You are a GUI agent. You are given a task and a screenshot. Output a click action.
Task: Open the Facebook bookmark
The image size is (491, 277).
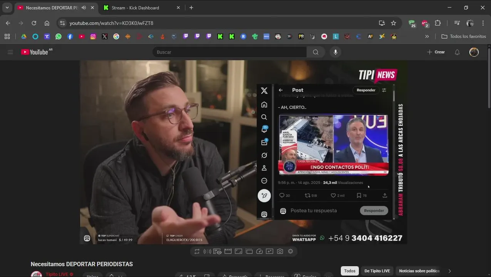[x=70, y=37]
